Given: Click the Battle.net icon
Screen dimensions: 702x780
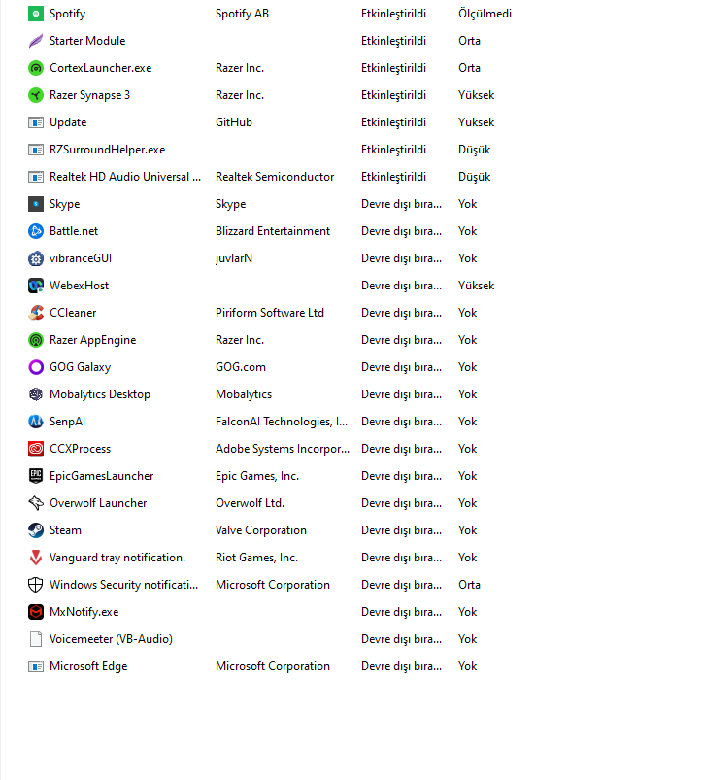Looking at the screenshot, I should click(x=36, y=231).
